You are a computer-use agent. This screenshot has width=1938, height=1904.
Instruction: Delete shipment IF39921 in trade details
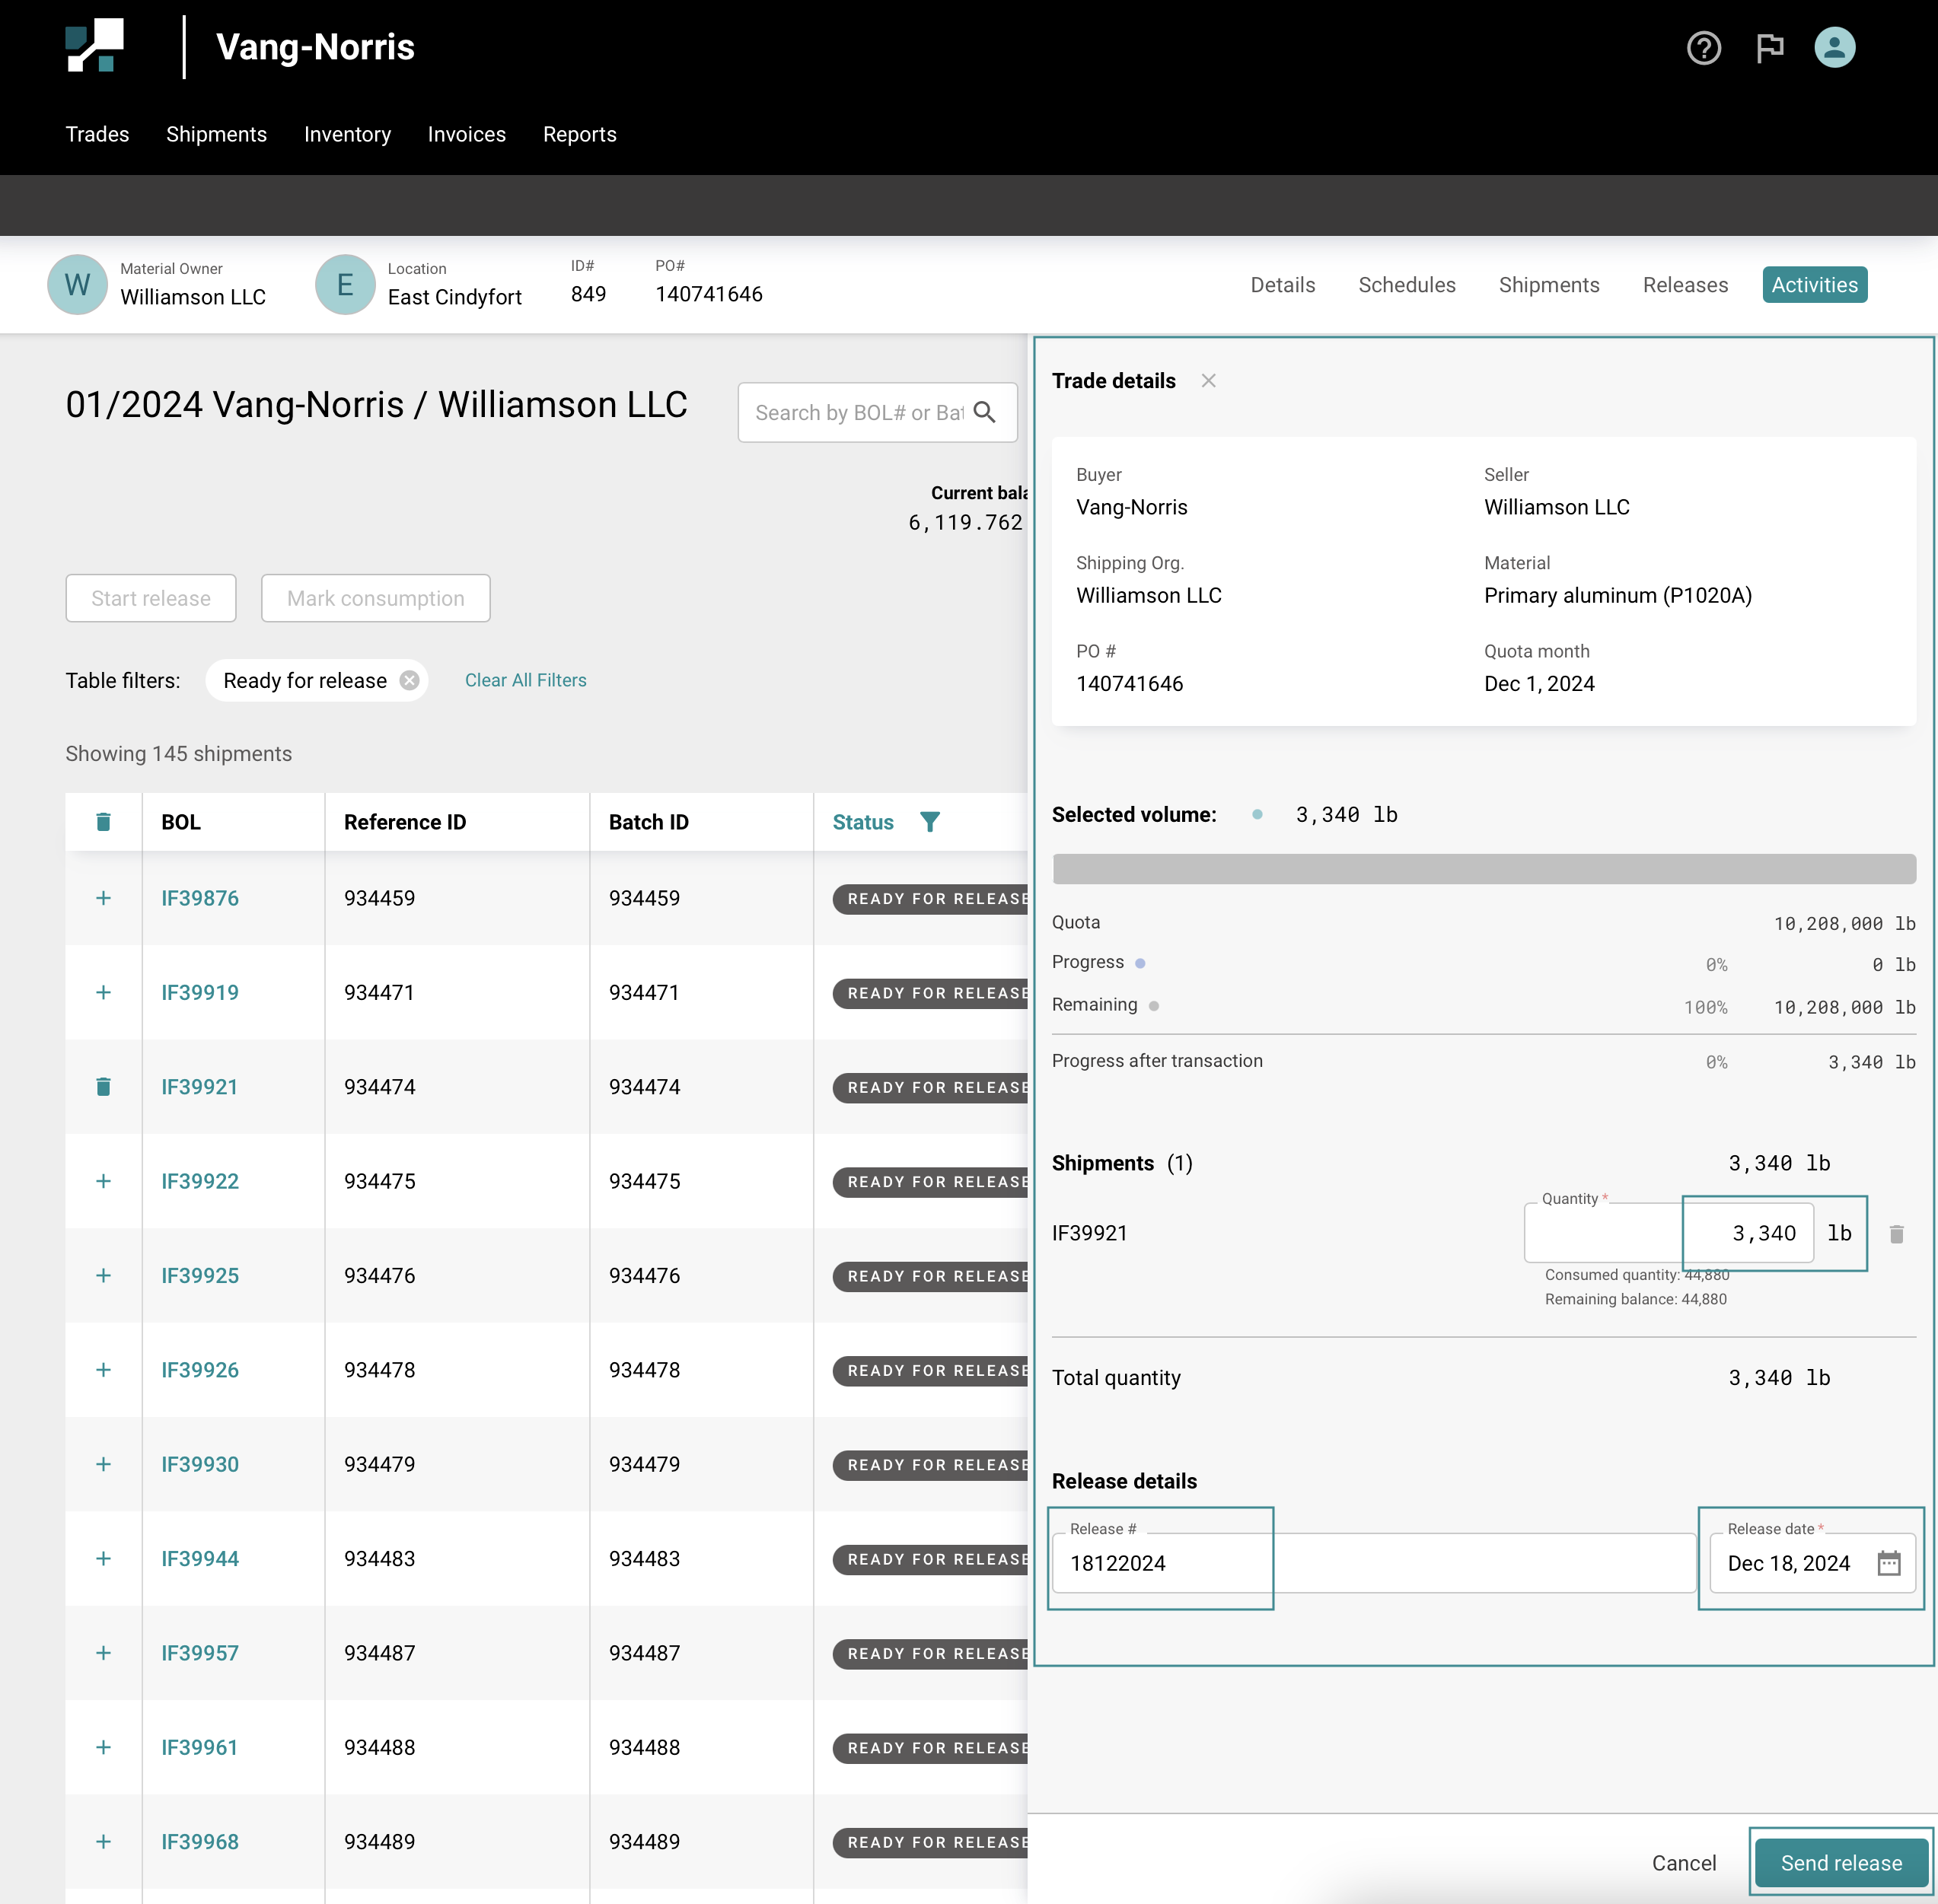pyautogui.click(x=1896, y=1234)
